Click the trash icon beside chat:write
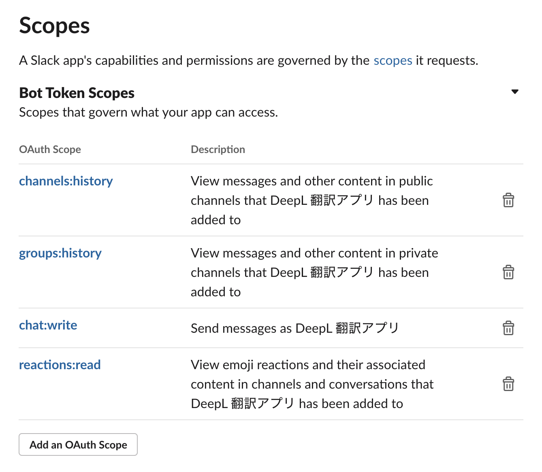The image size is (542, 472). point(509,328)
